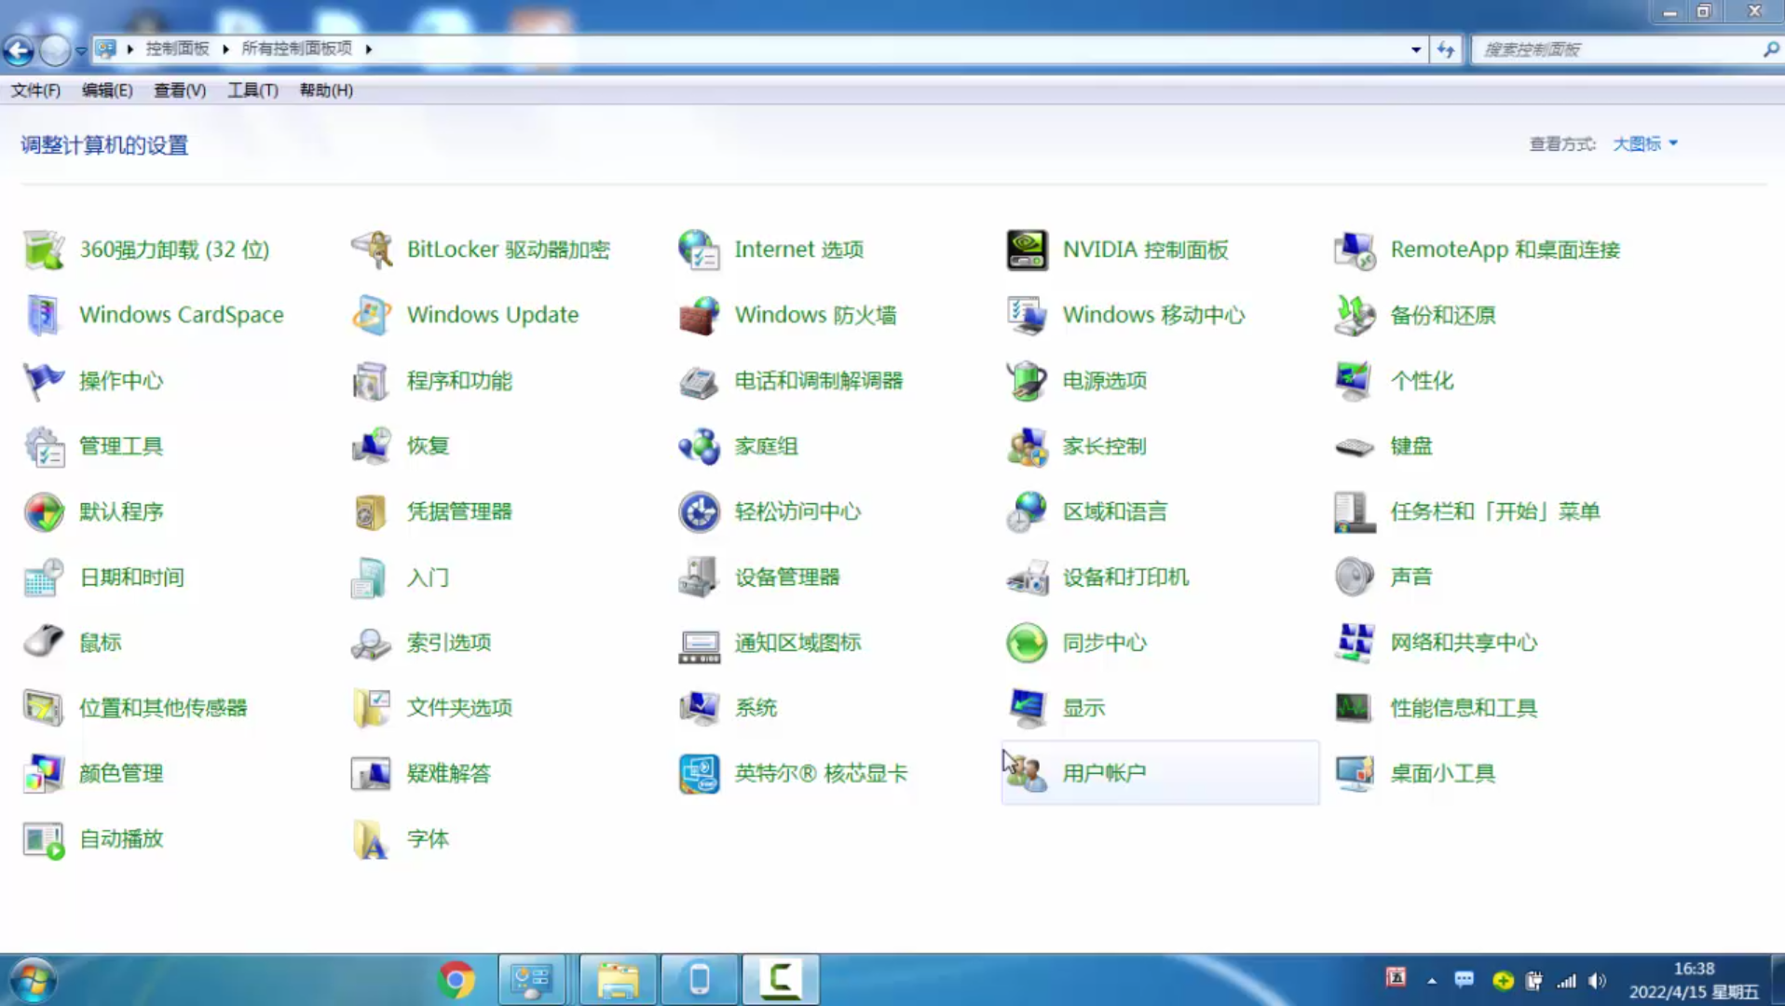Launch Google Chrome from the taskbar
The image size is (1785, 1006).
[456, 980]
